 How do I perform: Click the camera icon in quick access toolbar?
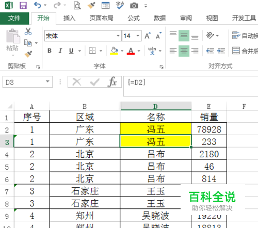134,6
